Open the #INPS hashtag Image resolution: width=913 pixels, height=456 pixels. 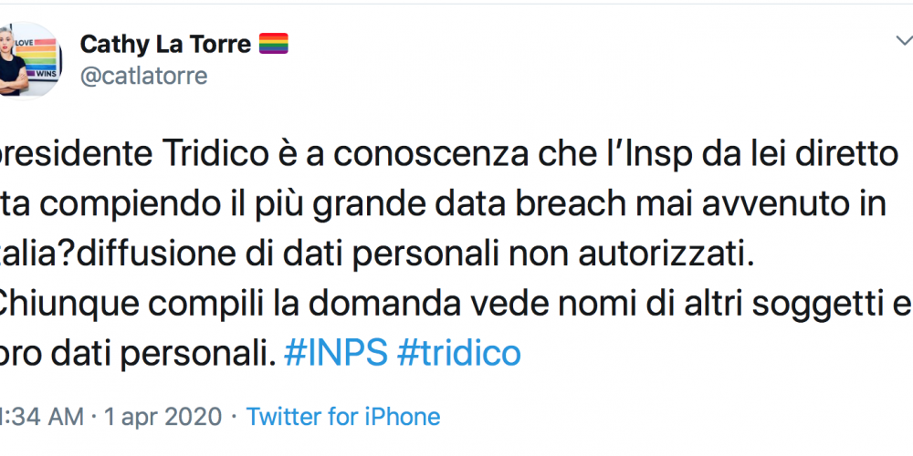pyautogui.click(x=335, y=352)
